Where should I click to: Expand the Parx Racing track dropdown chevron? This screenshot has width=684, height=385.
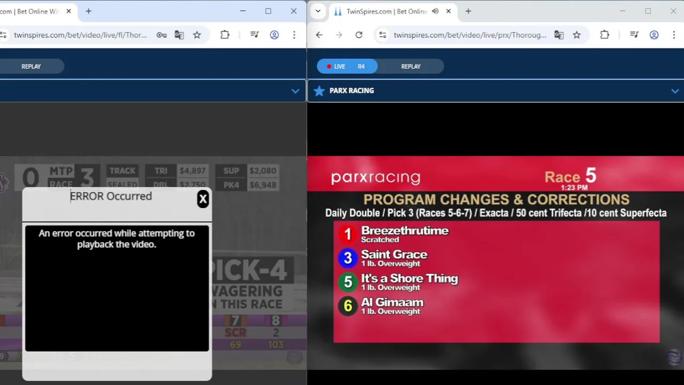pos(675,91)
